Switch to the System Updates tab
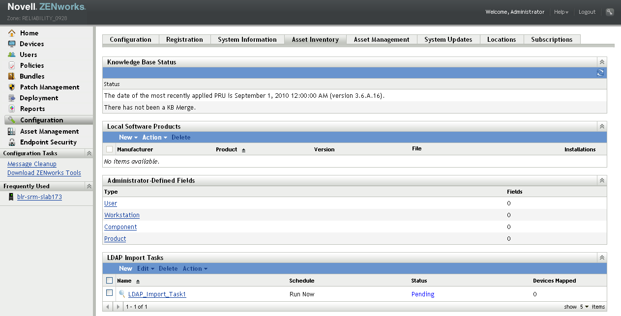This screenshot has width=621, height=316. click(448, 39)
